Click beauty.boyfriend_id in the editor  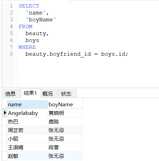(58, 54)
